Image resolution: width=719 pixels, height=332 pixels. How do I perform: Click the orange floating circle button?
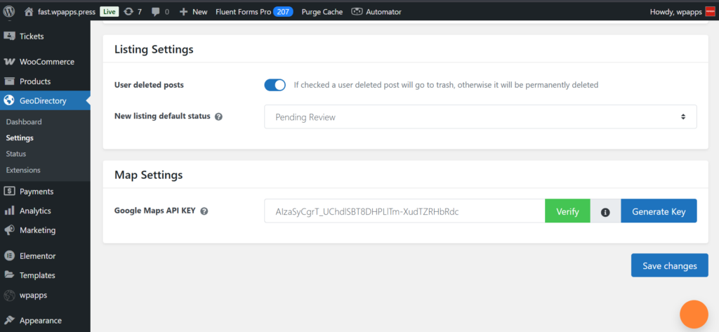pos(694,314)
